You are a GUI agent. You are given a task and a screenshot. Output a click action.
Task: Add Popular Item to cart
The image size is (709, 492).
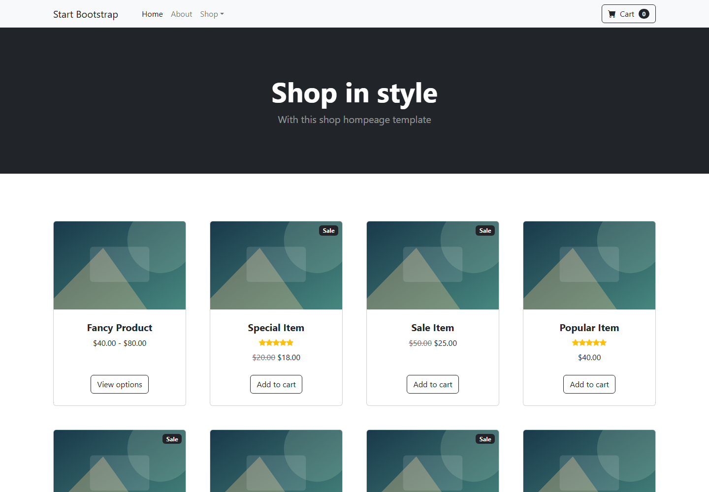tap(589, 384)
